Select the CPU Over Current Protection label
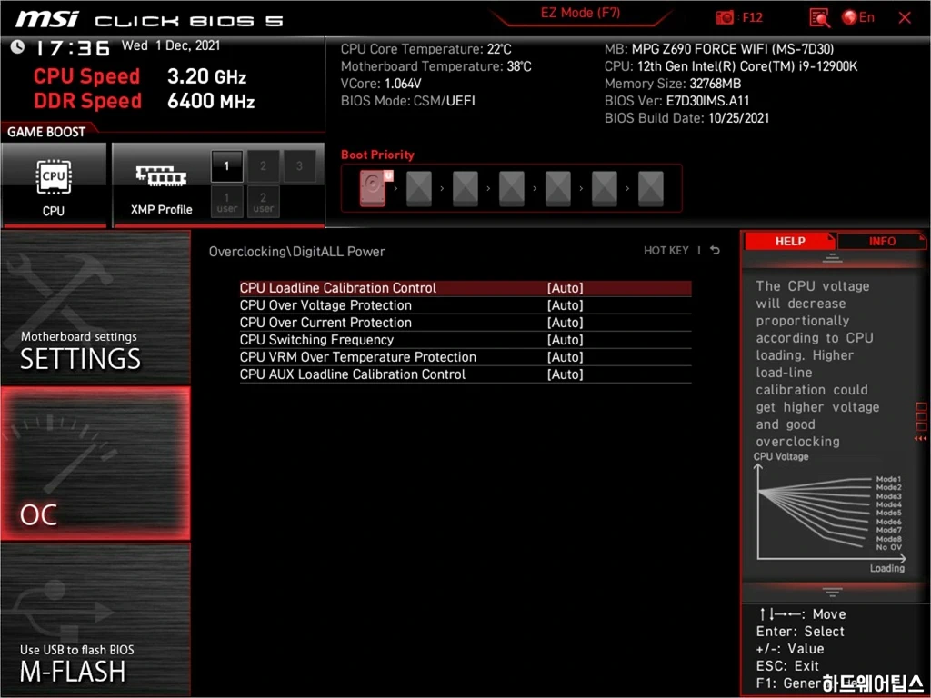 tap(325, 323)
